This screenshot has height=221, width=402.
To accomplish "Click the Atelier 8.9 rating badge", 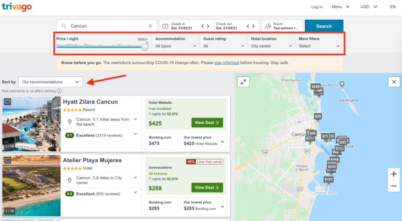I will point(70,194).
